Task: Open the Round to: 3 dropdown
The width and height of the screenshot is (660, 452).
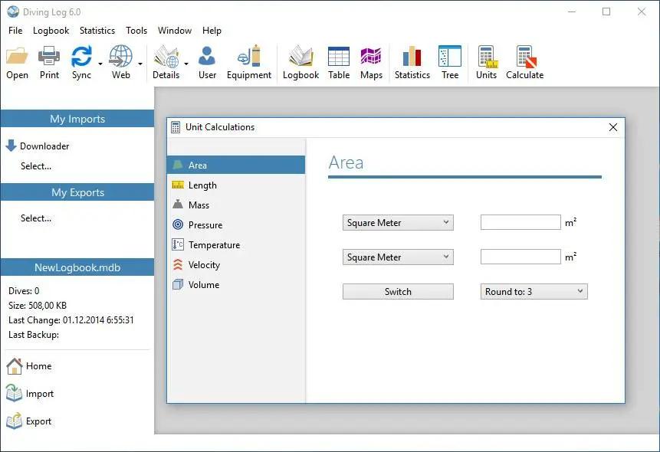Action: [534, 292]
